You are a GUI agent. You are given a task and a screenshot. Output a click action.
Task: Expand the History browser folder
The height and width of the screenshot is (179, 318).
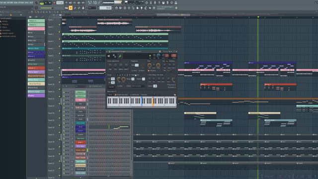[x=4, y=21]
